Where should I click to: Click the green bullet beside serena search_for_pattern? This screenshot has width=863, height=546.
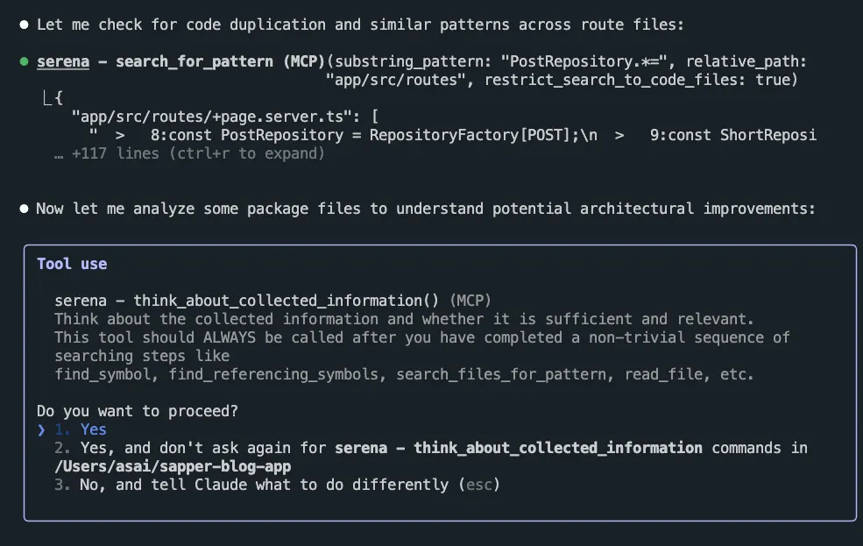pos(24,61)
